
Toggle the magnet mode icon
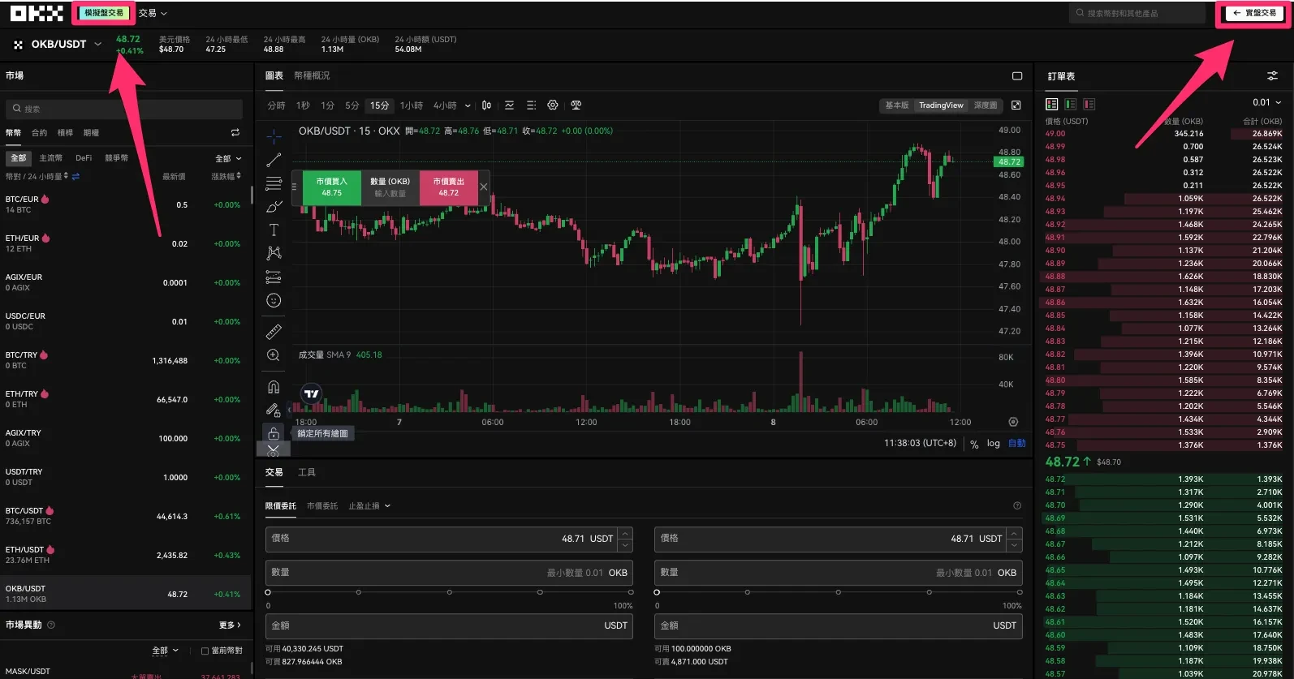274,387
